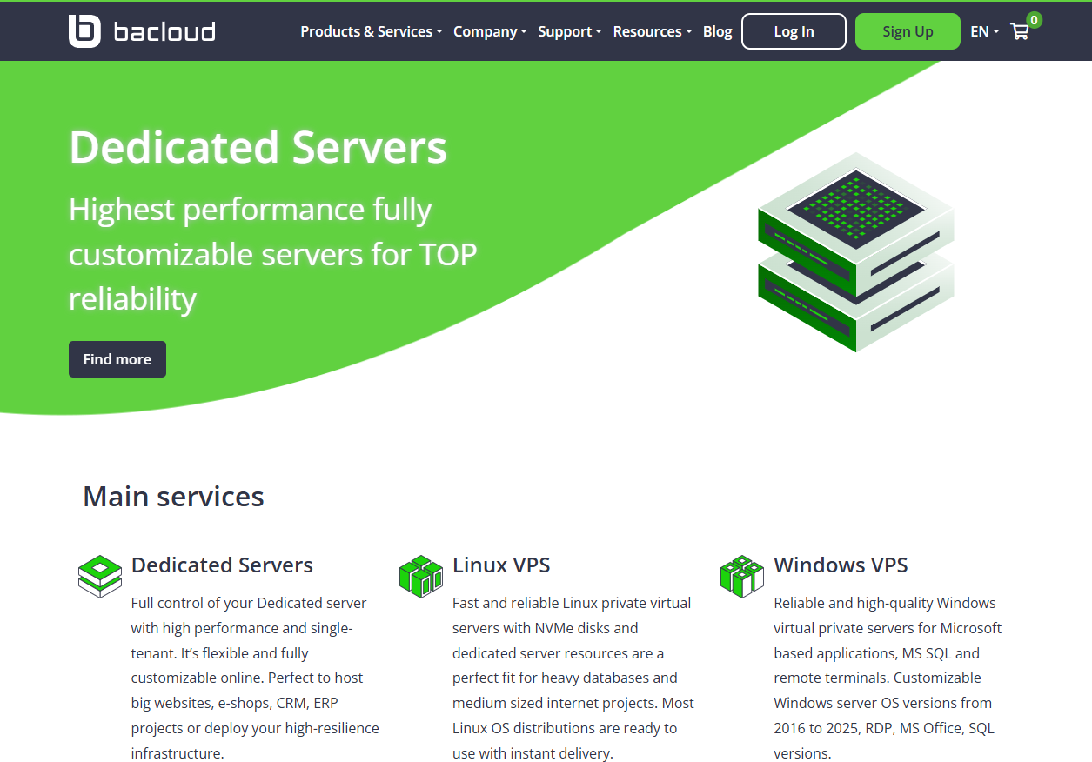
Task: Click the Dedicated Servers stacked icon
Action: click(100, 576)
